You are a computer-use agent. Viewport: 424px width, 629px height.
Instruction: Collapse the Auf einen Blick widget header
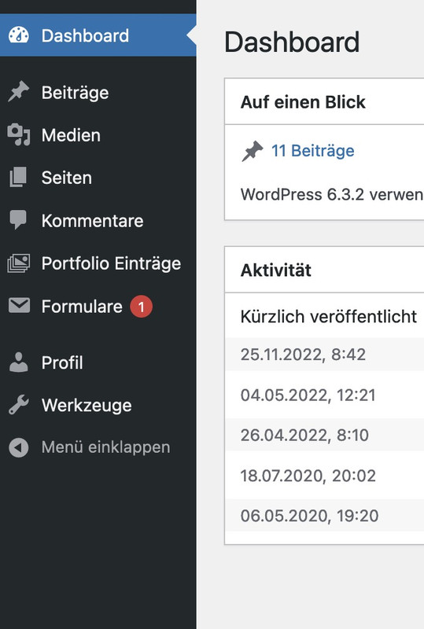coord(324,101)
